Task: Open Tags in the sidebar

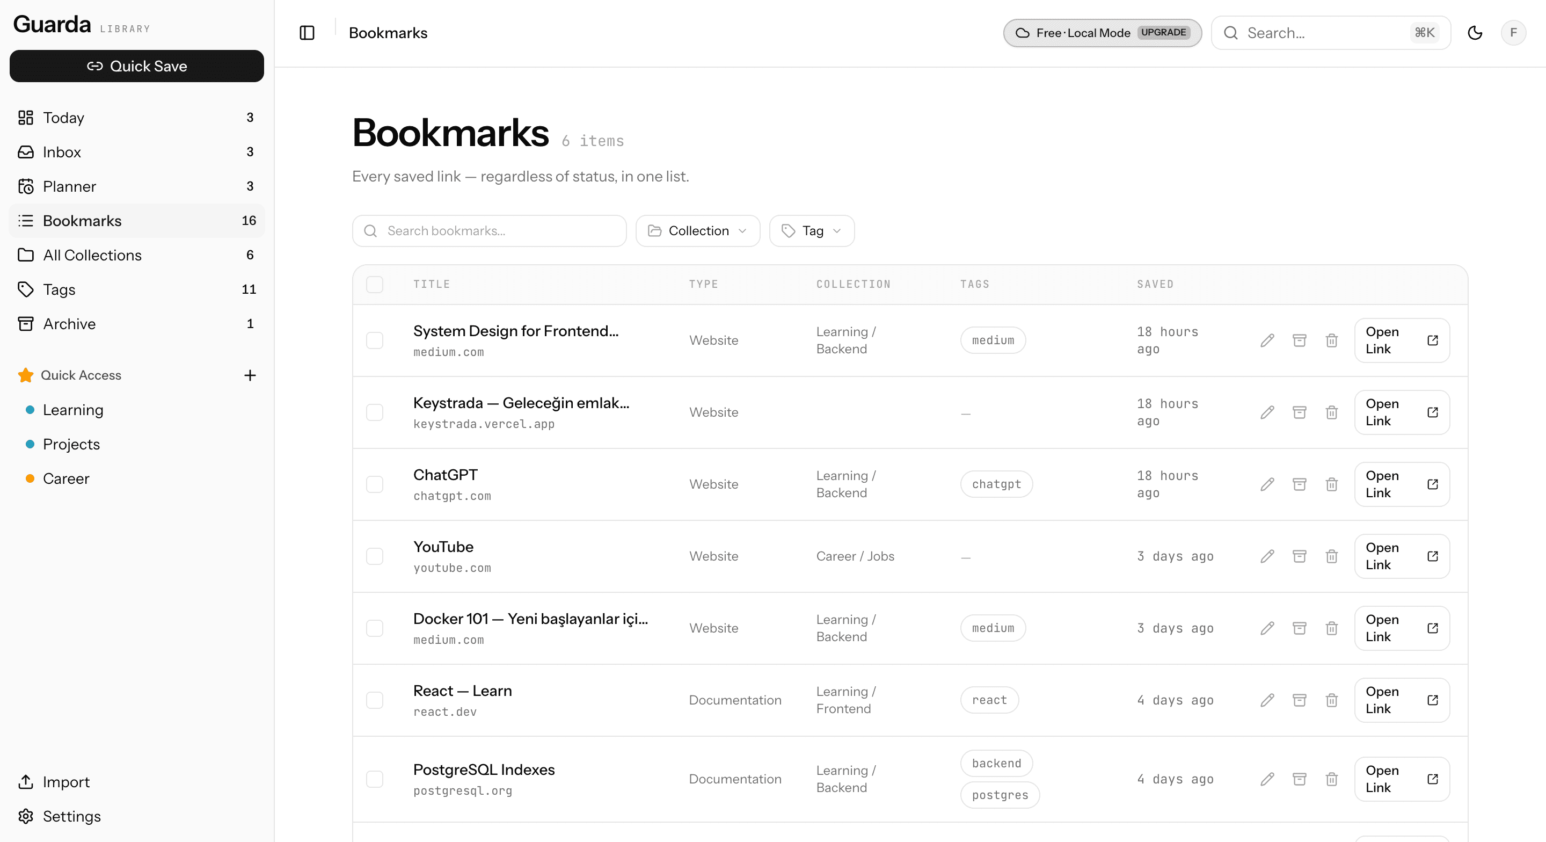Action: pos(137,289)
